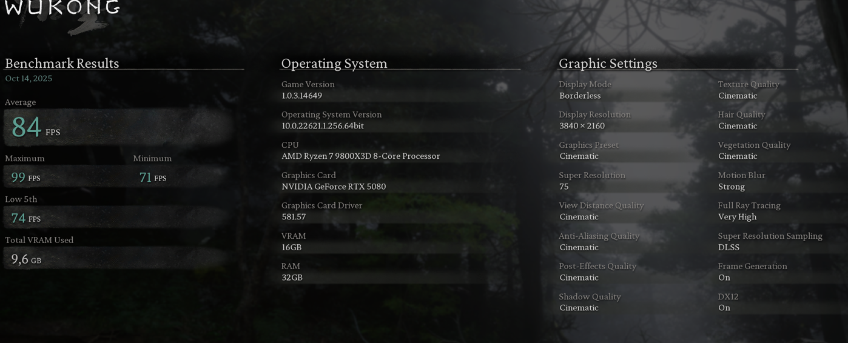
Task: Click the "Display Resolution" label
Action: coord(594,115)
